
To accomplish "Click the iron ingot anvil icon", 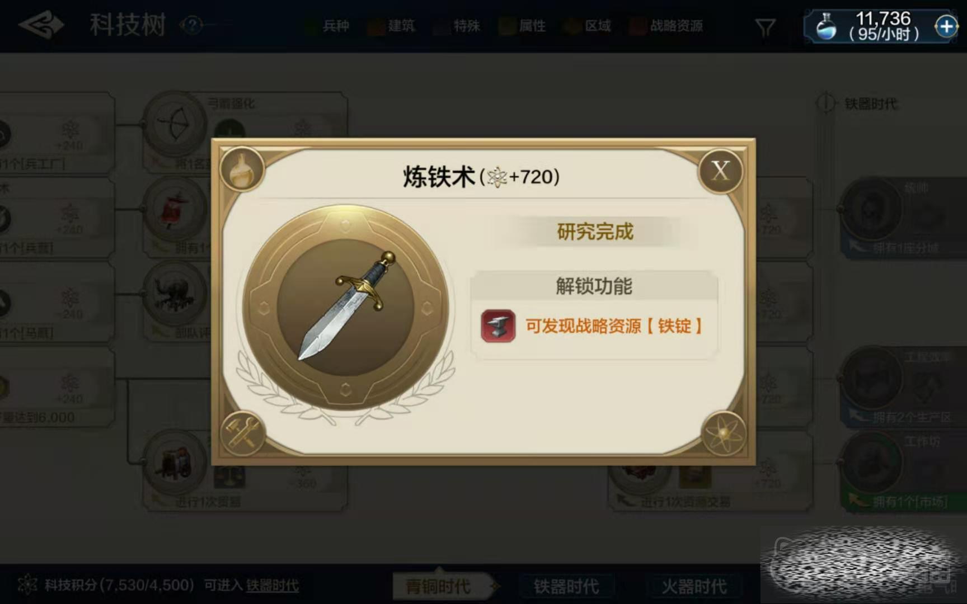I will [497, 326].
